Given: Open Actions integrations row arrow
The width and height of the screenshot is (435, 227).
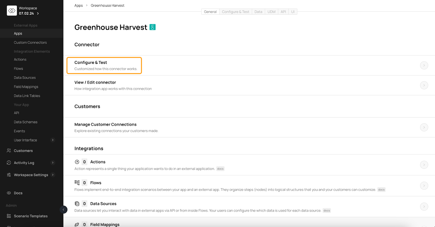Looking at the screenshot, I should click(x=424, y=165).
